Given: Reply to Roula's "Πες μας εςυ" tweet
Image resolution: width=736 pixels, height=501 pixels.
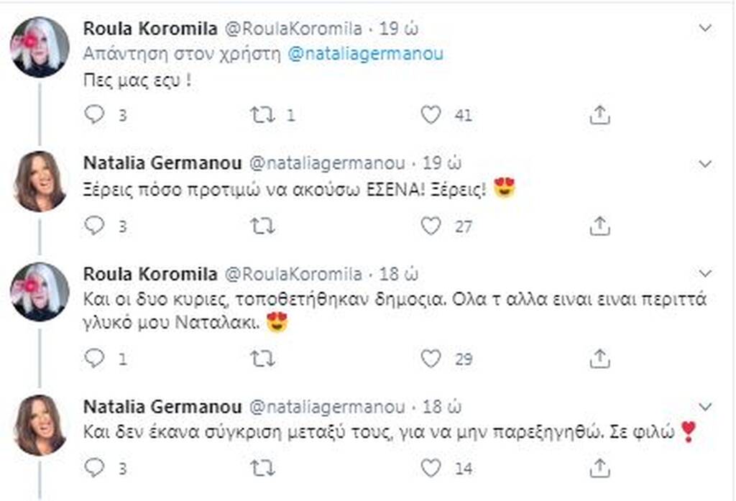Looking at the screenshot, I should click(94, 116).
